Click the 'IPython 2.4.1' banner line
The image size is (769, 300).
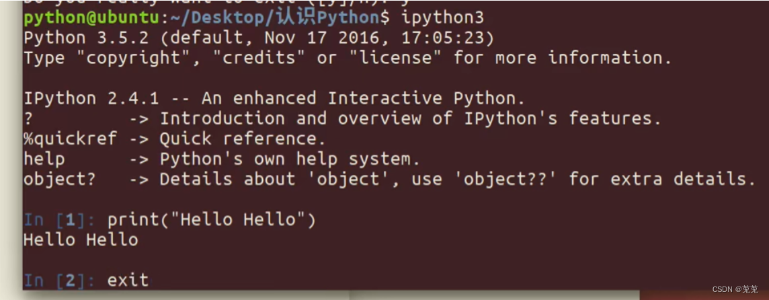[x=275, y=99]
